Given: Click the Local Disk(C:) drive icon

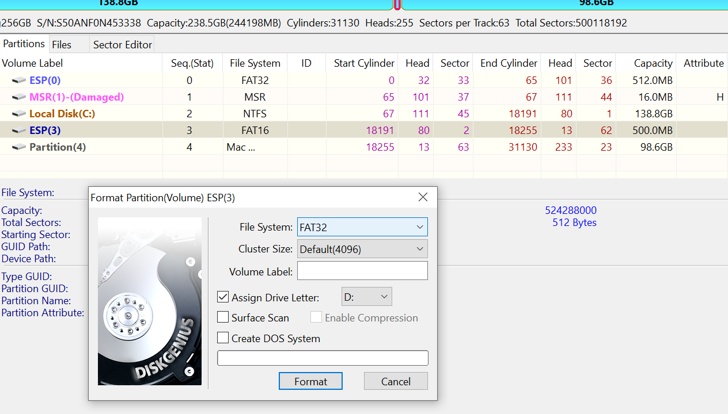Looking at the screenshot, I should pyautogui.click(x=20, y=114).
